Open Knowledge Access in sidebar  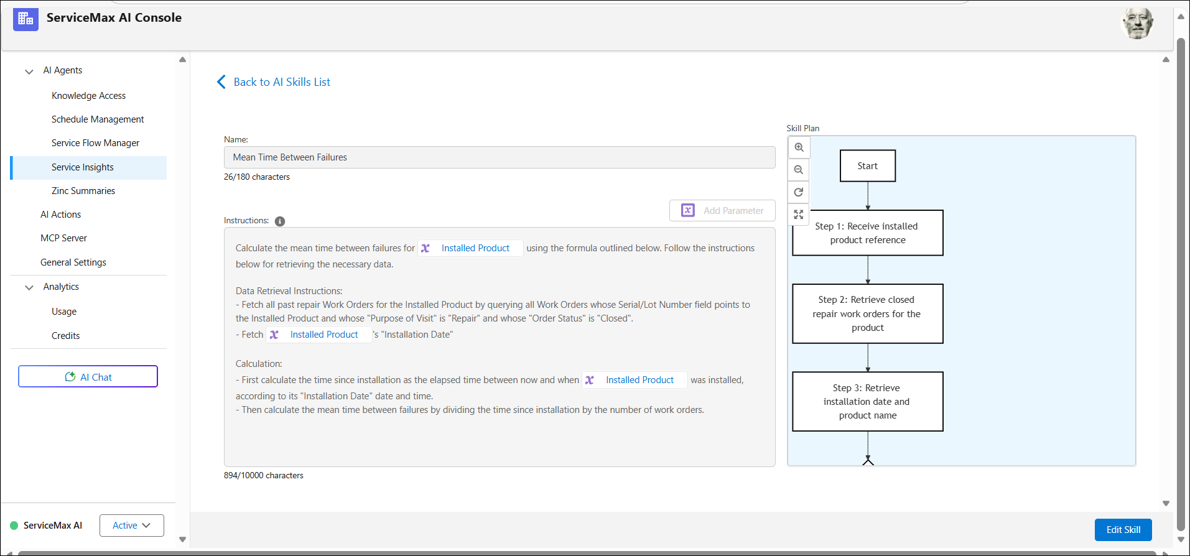click(x=88, y=96)
